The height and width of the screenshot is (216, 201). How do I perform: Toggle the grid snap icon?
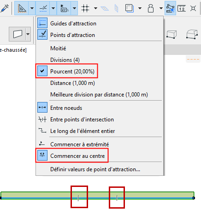pos(85,8)
